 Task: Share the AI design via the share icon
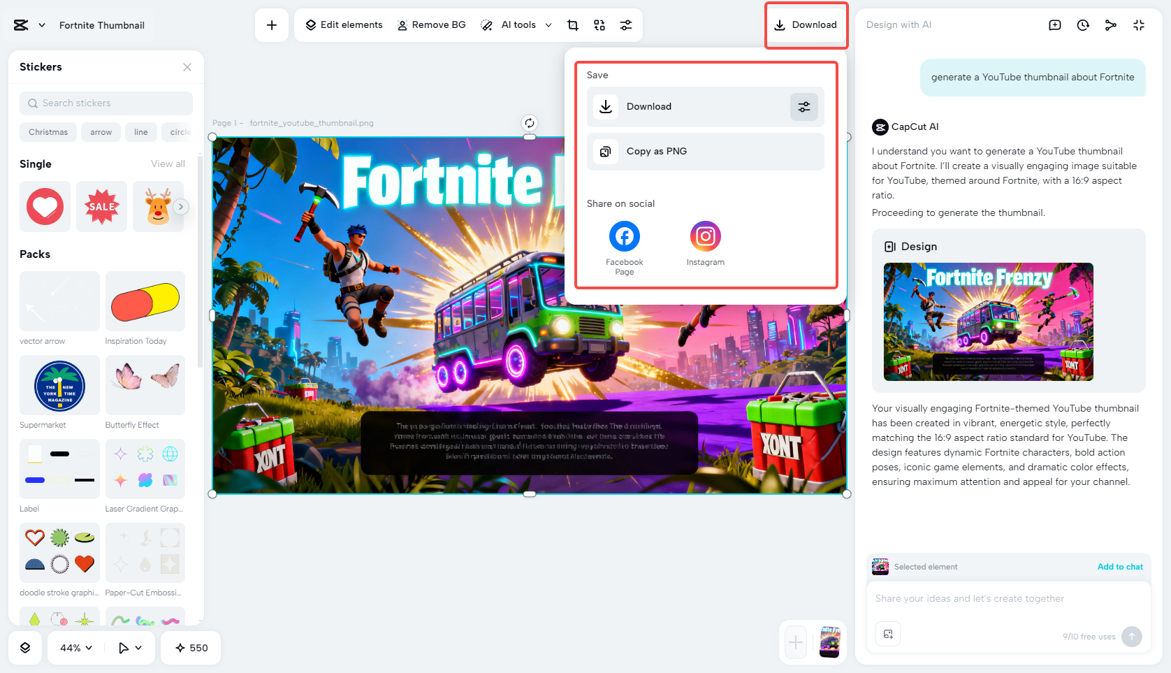[1110, 24]
